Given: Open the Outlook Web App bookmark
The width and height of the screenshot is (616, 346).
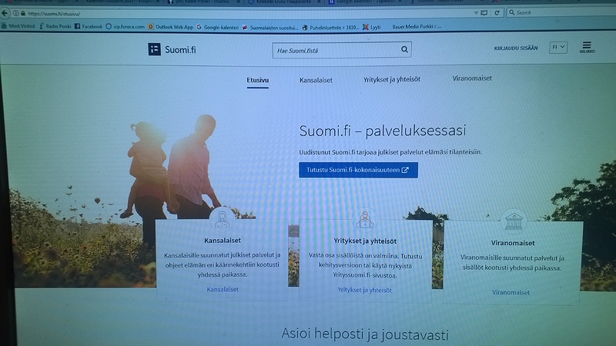Looking at the screenshot, I should (170, 27).
